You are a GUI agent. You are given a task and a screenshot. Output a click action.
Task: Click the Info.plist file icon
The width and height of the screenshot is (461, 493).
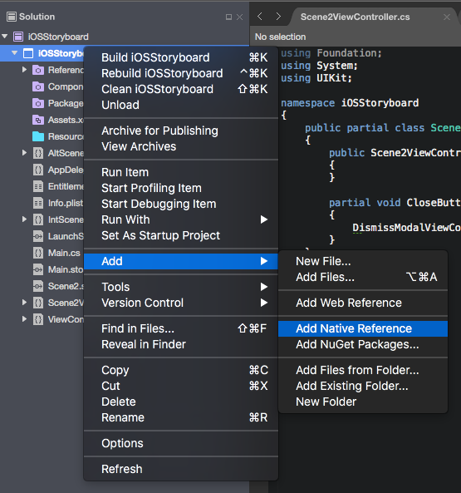[x=38, y=203]
